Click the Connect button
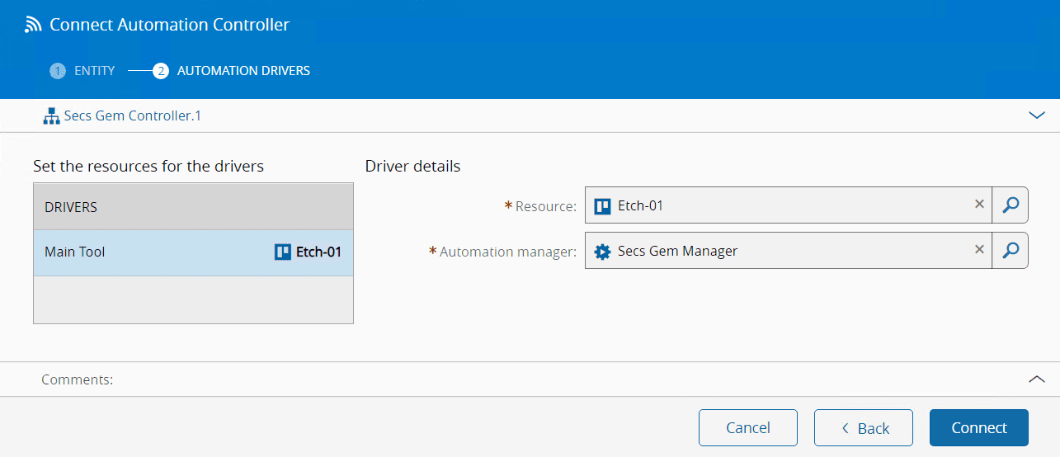The height and width of the screenshot is (457, 1060). point(978,427)
